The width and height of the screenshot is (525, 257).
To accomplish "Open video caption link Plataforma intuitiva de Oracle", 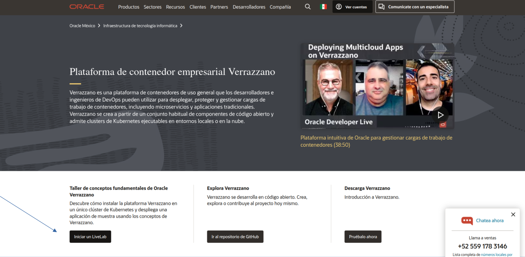I will pyautogui.click(x=376, y=141).
